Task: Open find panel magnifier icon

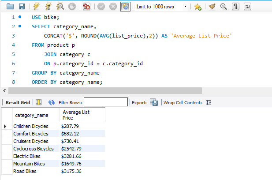Action: 224,7
